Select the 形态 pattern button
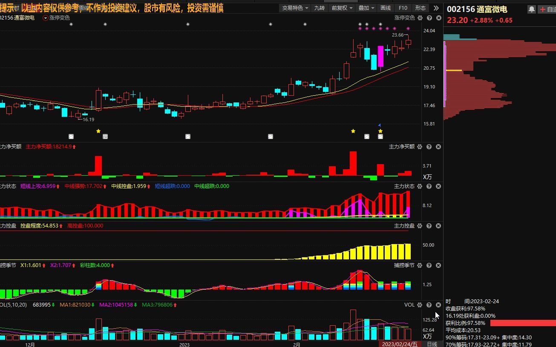Viewport: 556px width, 347px height. click(420, 8)
